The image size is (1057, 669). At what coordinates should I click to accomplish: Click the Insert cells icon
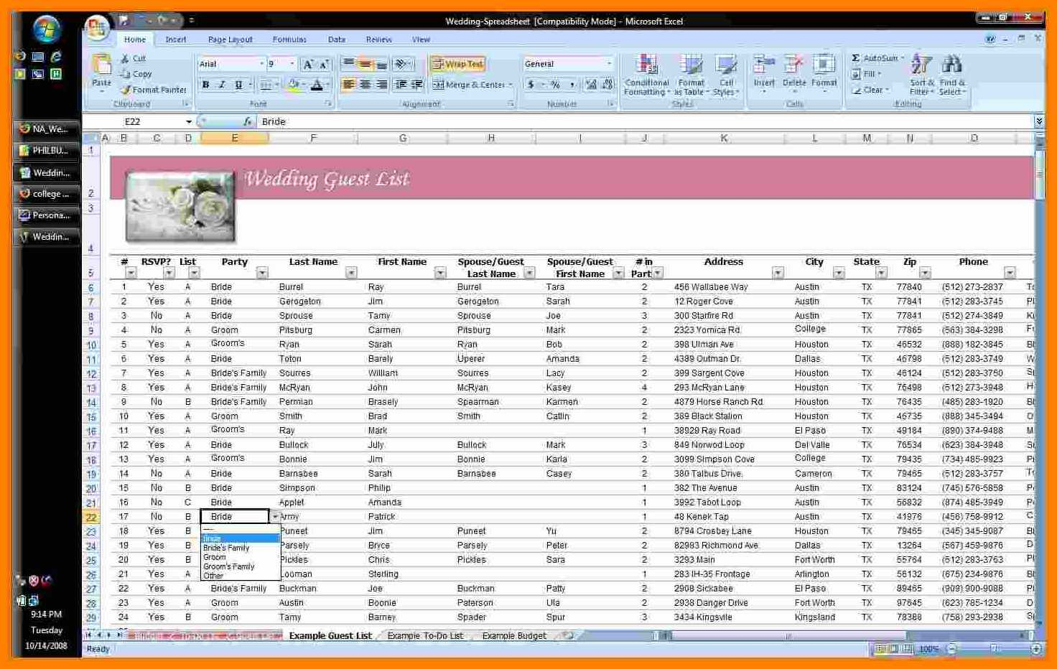[x=763, y=72]
